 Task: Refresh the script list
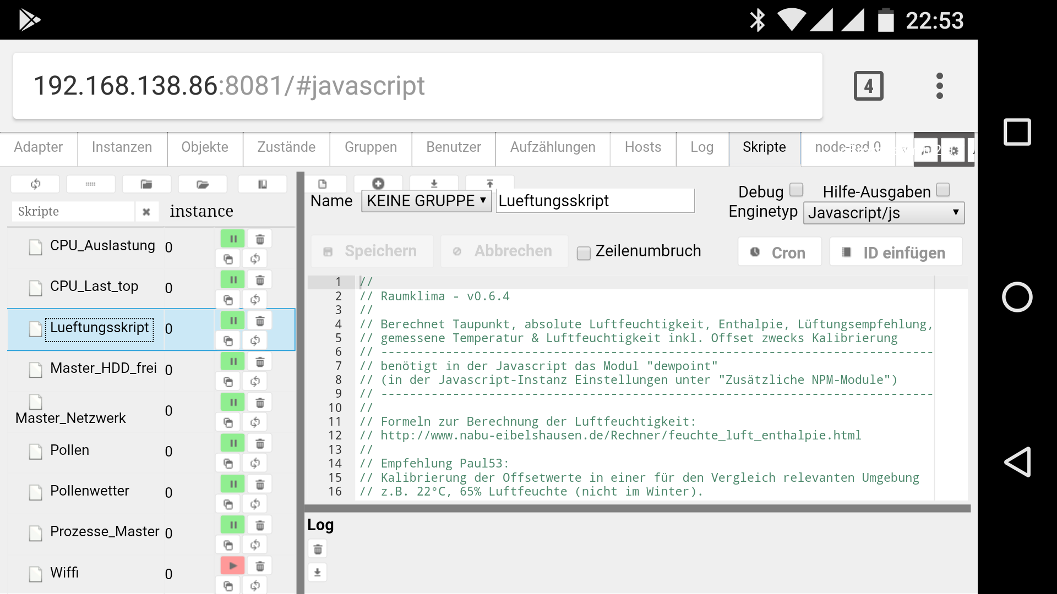(35, 184)
